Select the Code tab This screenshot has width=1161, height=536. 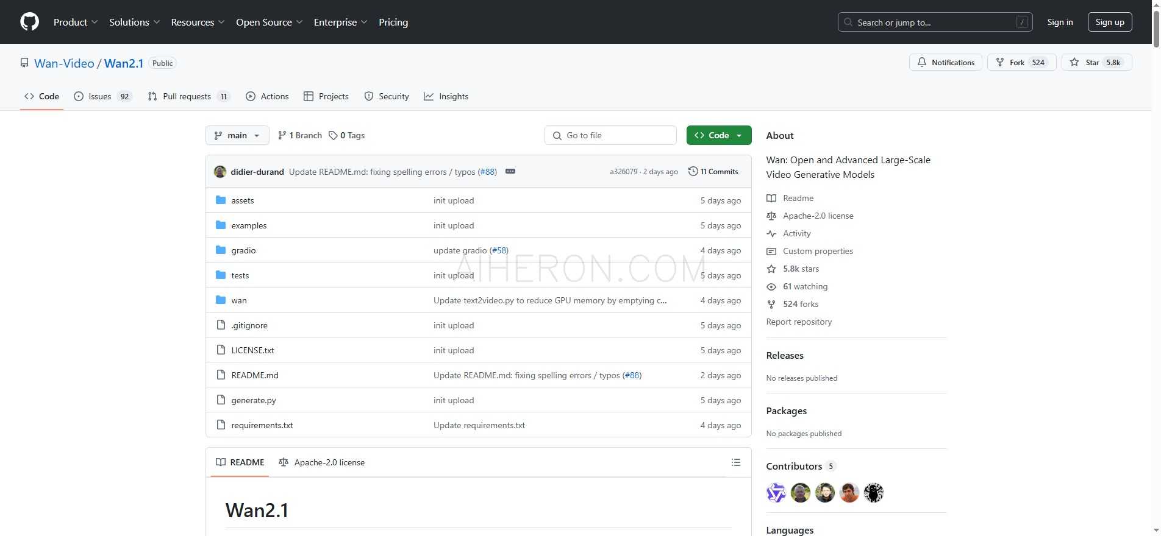click(41, 96)
